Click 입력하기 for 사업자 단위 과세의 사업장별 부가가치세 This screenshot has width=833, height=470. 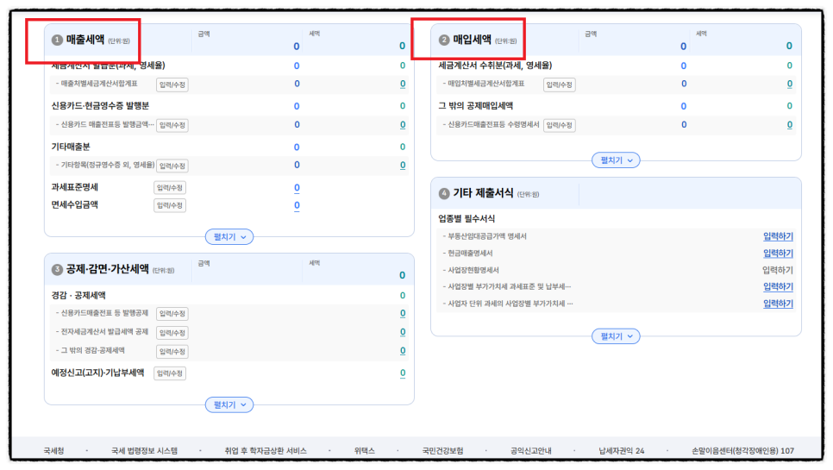pyautogui.click(x=778, y=304)
